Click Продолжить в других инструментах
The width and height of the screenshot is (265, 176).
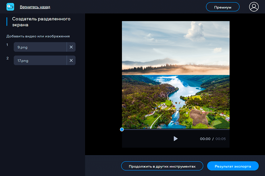point(162,166)
